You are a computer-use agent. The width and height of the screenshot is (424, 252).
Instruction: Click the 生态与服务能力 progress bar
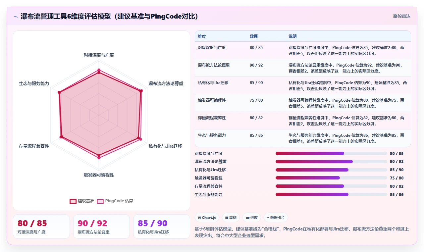(x=331, y=195)
